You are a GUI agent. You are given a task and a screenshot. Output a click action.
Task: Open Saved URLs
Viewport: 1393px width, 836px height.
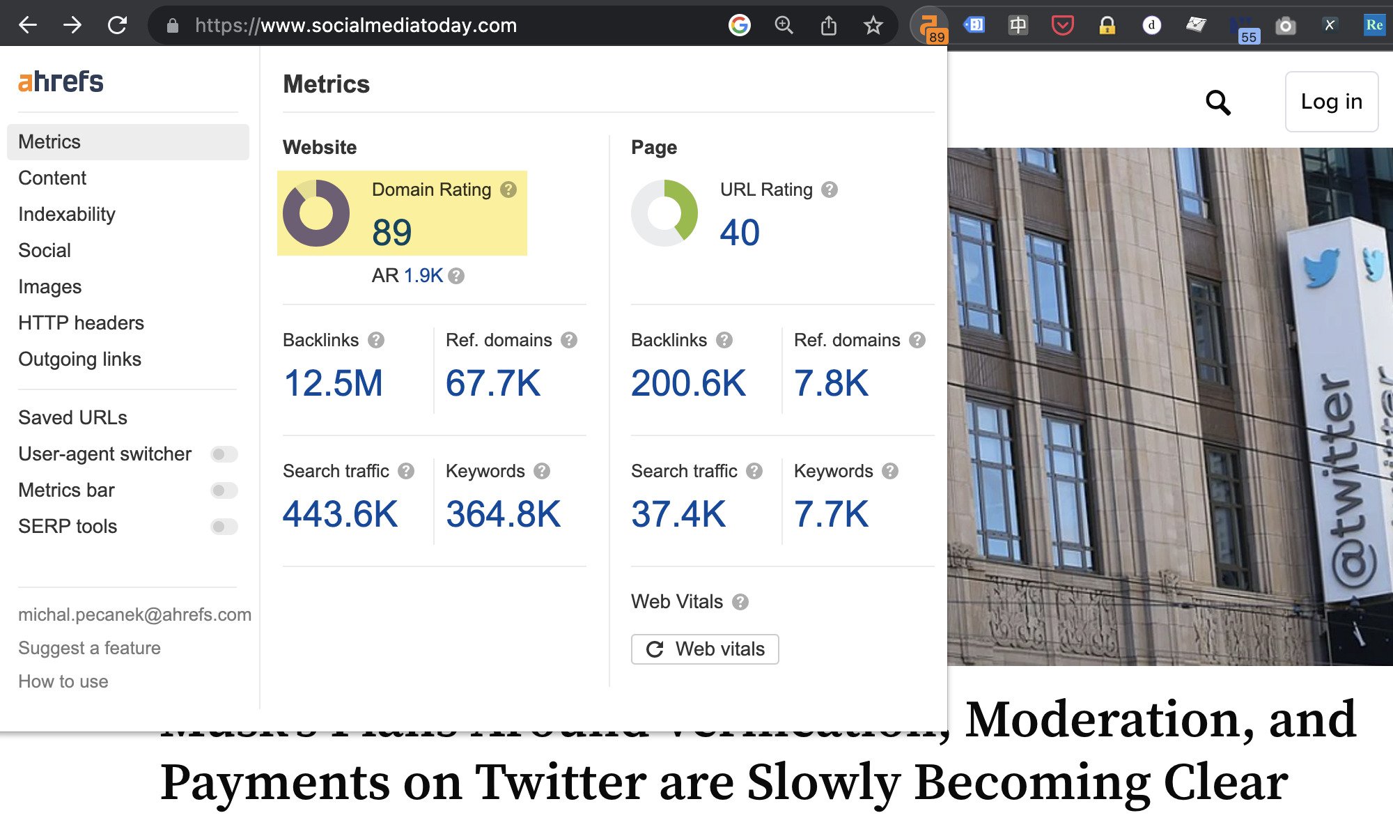click(x=72, y=418)
